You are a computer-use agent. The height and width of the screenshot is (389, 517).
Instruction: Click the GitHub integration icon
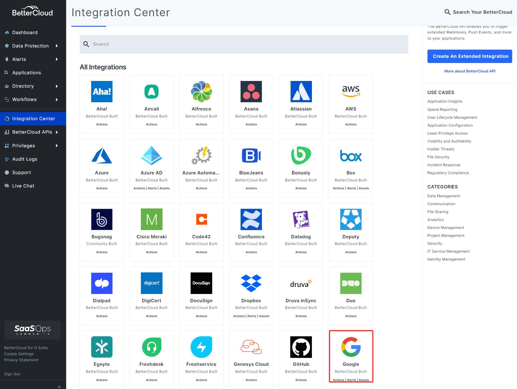click(301, 347)
